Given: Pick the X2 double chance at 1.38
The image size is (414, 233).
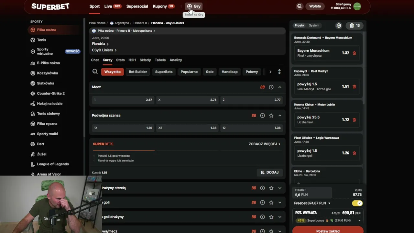Looking at the screenshot, I should [x=187, y=128].
